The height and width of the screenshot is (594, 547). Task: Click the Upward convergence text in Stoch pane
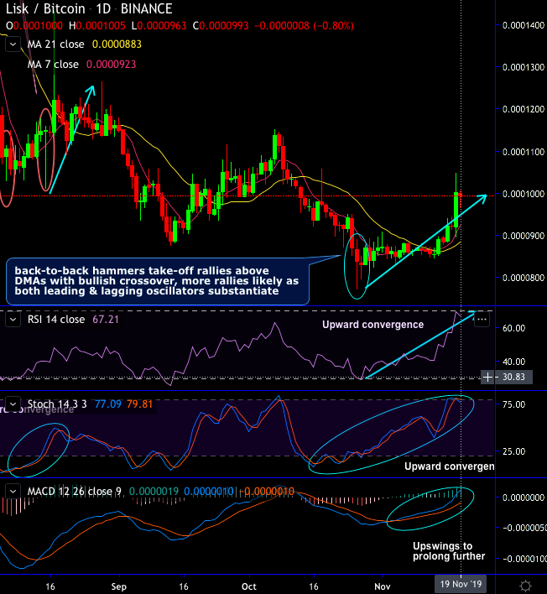point(450,466)
